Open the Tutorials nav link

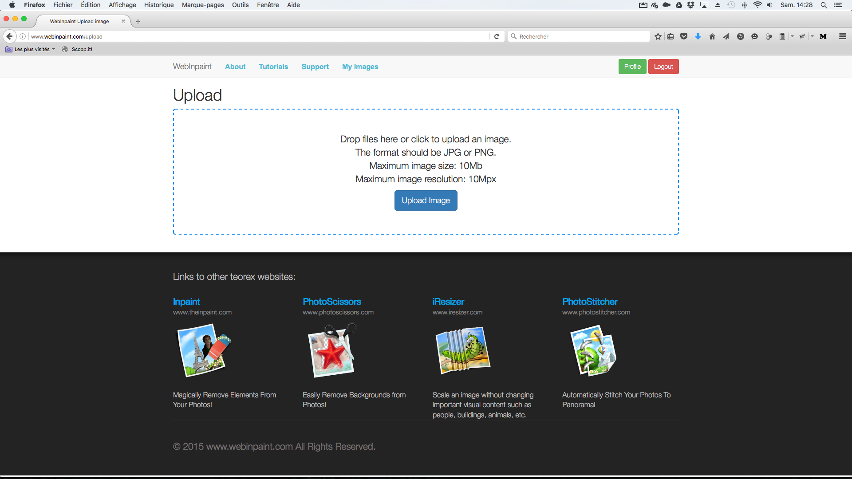point(273,67)
